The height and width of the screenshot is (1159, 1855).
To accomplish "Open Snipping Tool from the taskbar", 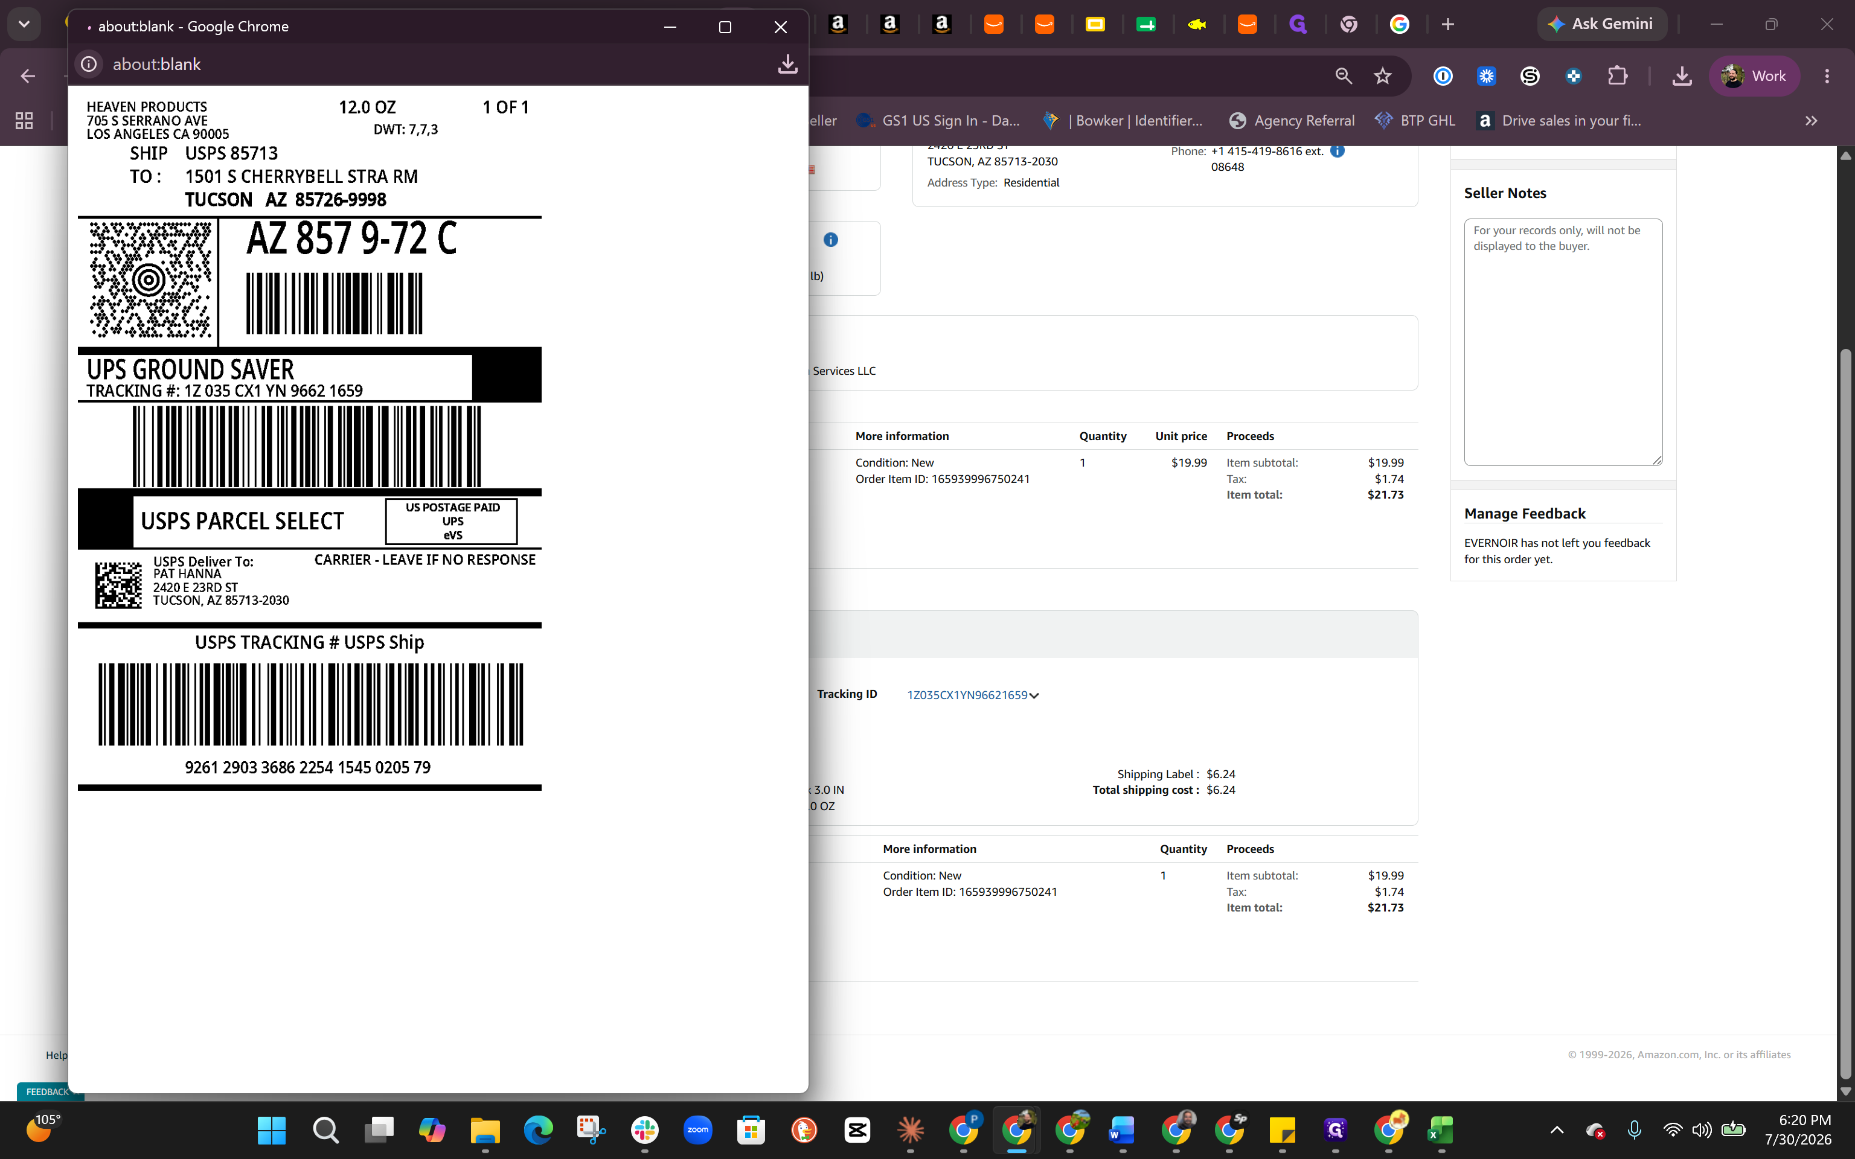I will [x=591, y=1129].
